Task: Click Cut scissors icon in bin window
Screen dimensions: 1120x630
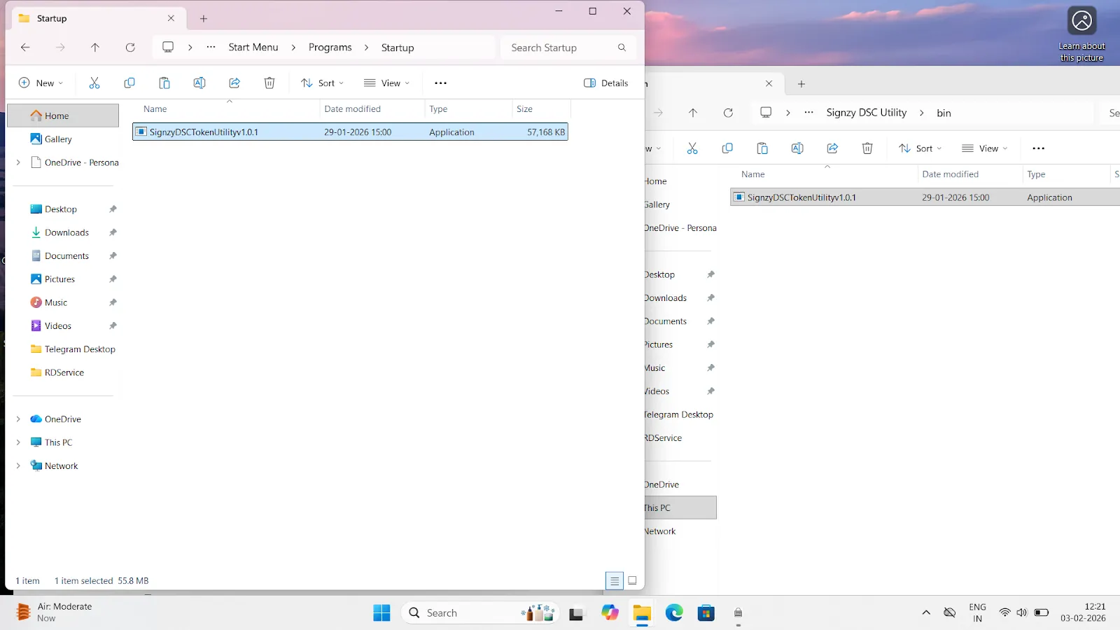Action: coord(692,148)
